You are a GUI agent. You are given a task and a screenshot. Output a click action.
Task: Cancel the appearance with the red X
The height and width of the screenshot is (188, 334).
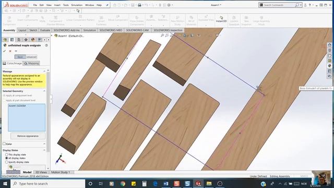click(x=10, y=51)
